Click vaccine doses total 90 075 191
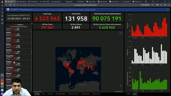Screen dimensions: 171x96 coord(107,18)
